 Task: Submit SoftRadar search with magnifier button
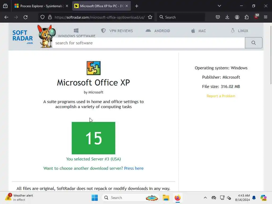[254, 43]
